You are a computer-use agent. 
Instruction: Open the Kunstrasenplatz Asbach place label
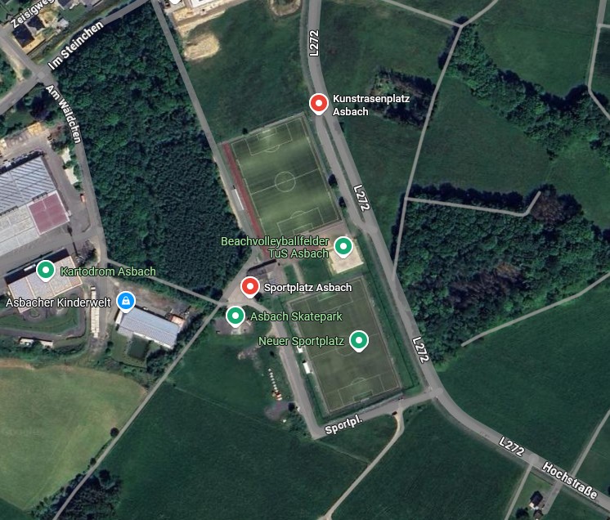pyautogui.click(x=371, y=105)
